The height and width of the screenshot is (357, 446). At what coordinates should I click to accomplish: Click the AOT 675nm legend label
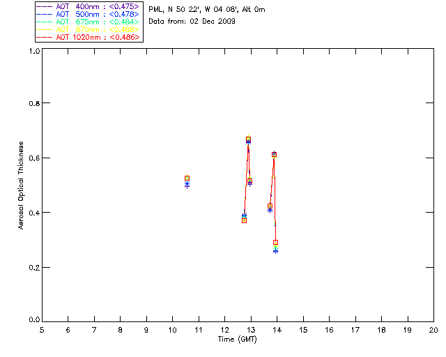[x=98, y=22]
